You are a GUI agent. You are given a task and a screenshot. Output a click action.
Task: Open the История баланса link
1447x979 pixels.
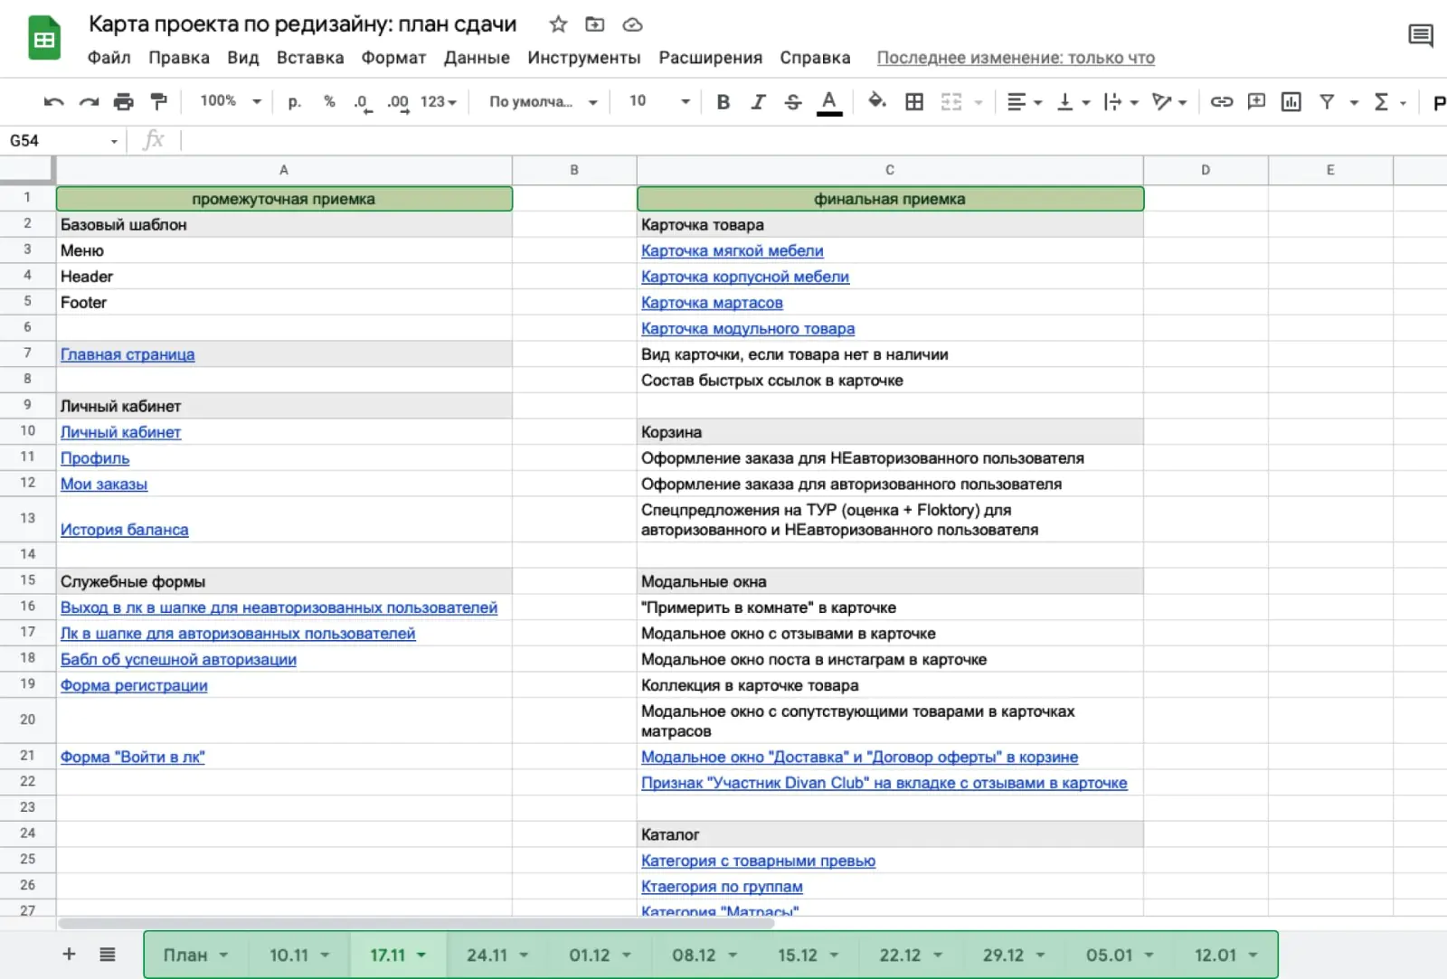[x=125, y=530]
